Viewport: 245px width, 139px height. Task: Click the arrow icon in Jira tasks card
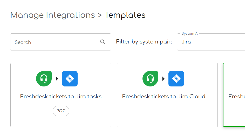(57, 79)
